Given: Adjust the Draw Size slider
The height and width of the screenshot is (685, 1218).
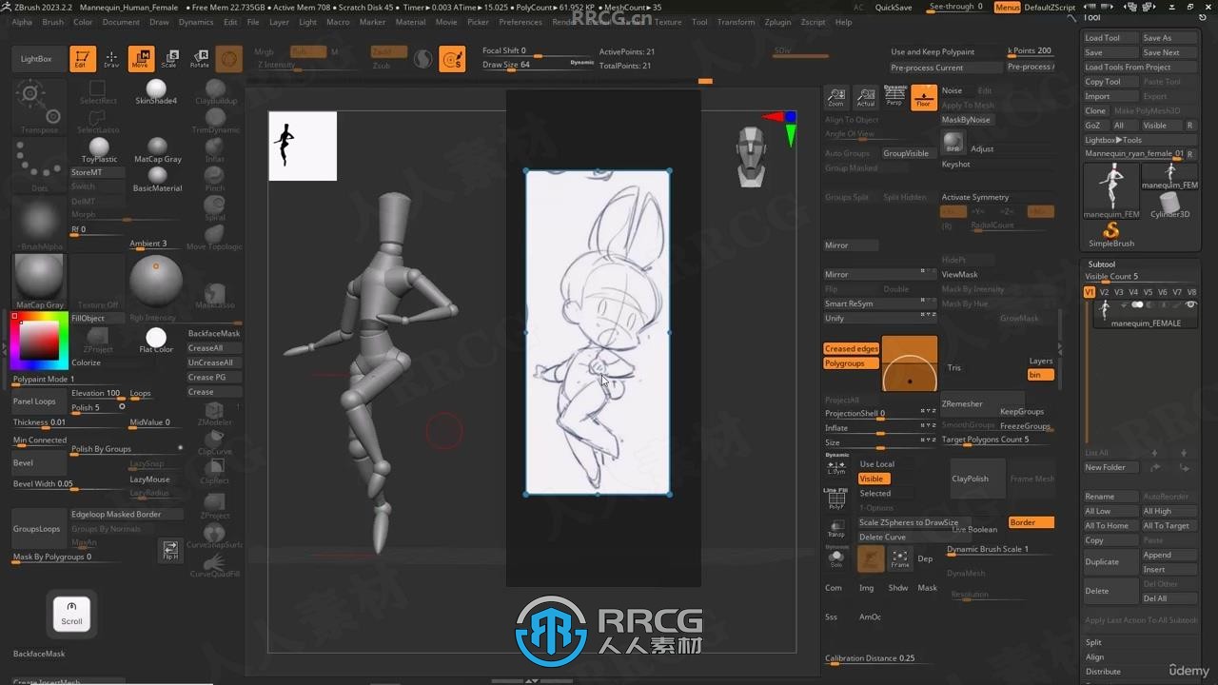Looking at the screenshot, I should (539, 65).
